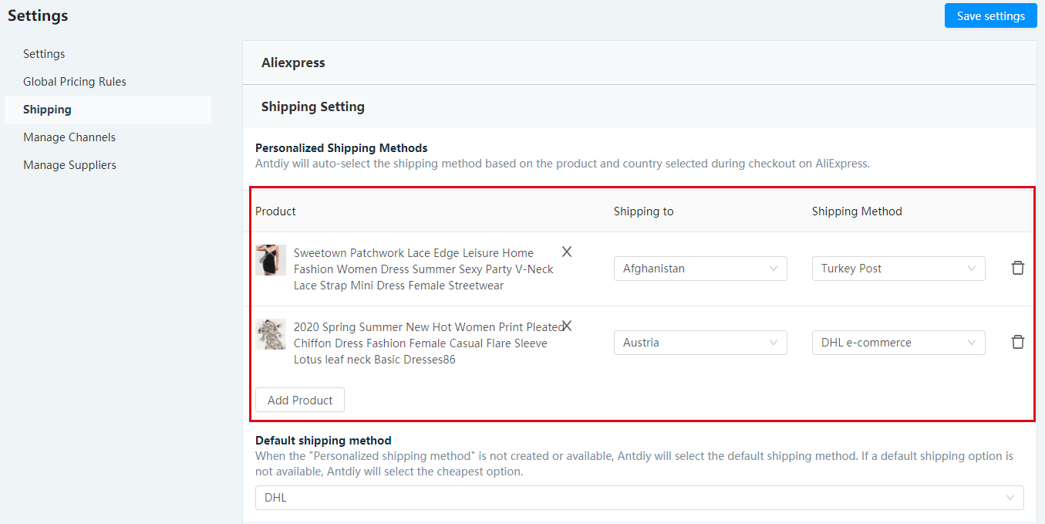Viewport: 1045px width, 524px height.
Task: Open the Austria country dropdown
Action: (x=700, y=343)
